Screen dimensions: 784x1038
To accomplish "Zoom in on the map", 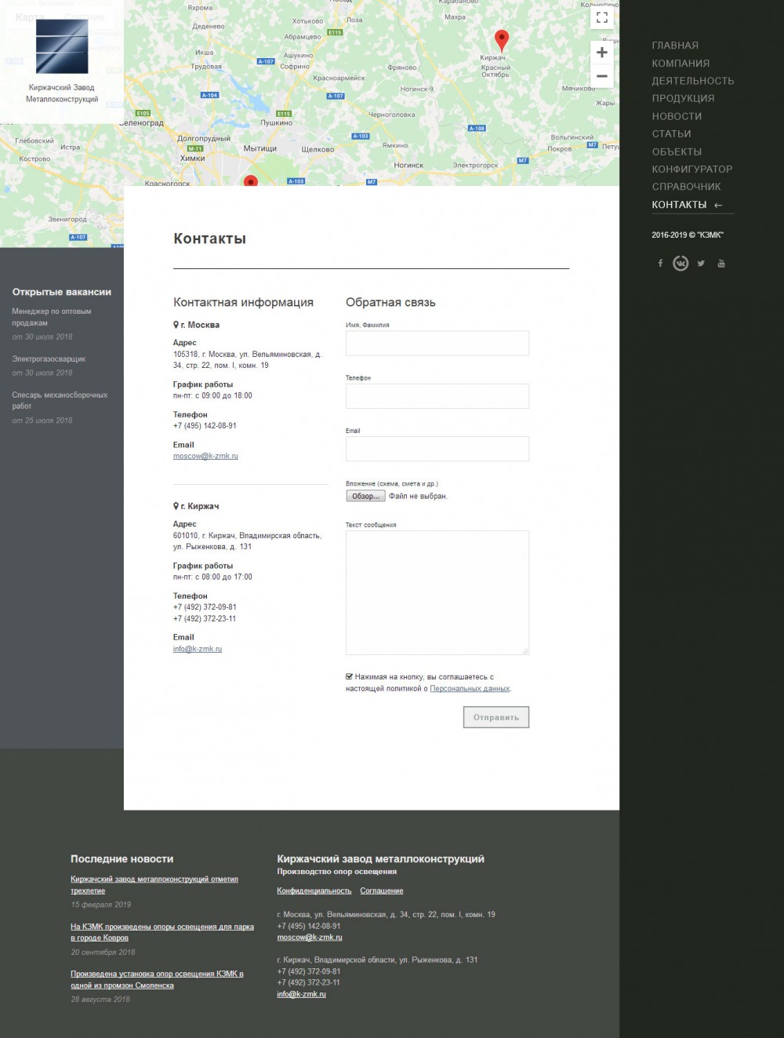I will pyautogui.click(x=602, y=53).
